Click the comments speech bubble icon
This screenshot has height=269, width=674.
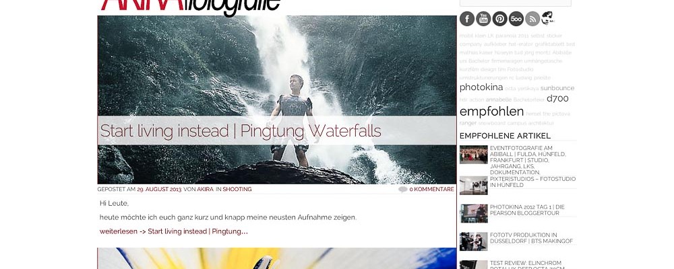click(403, 189)
